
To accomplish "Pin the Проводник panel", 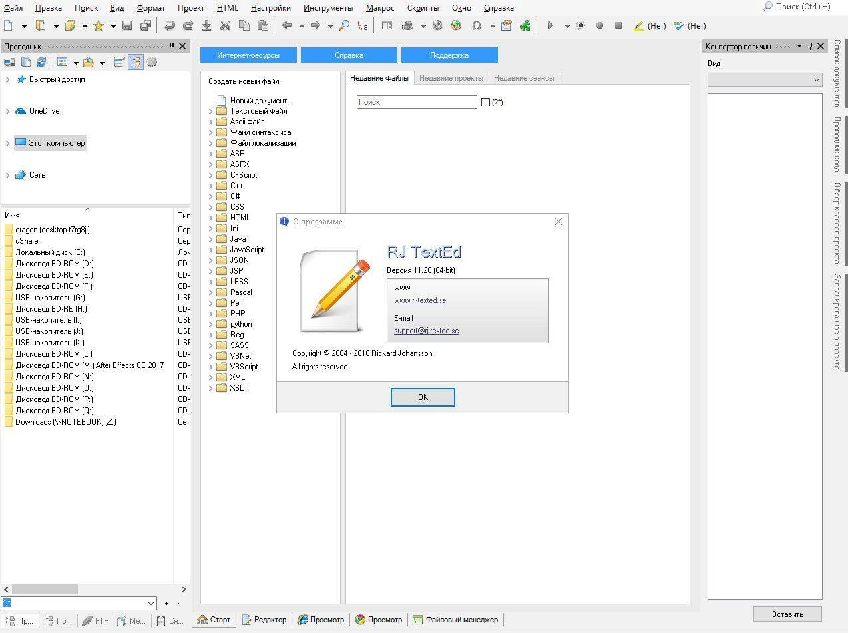I will pos(172,46).
